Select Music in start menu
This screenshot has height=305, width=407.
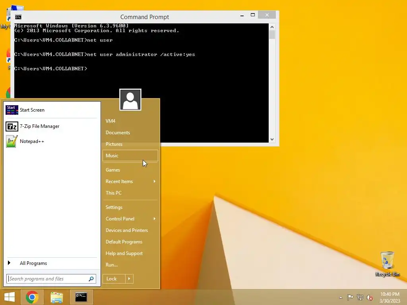130,156
